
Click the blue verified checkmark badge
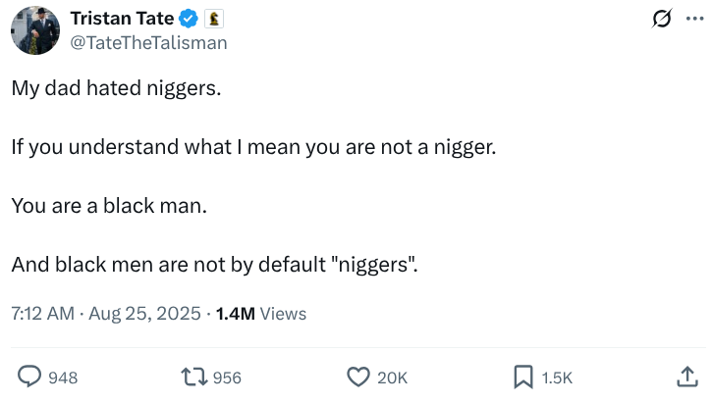(189, 19)
